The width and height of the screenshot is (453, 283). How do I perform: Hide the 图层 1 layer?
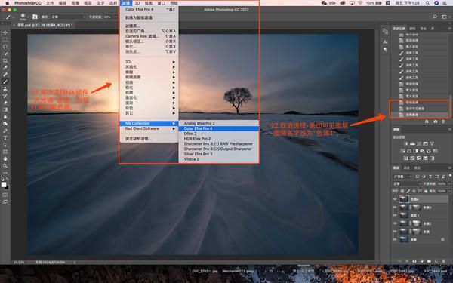pos(395,215)
